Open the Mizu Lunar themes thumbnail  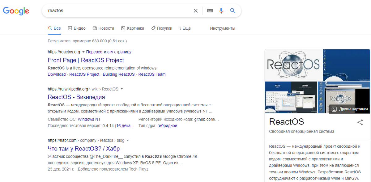click(x=291, y=97)
